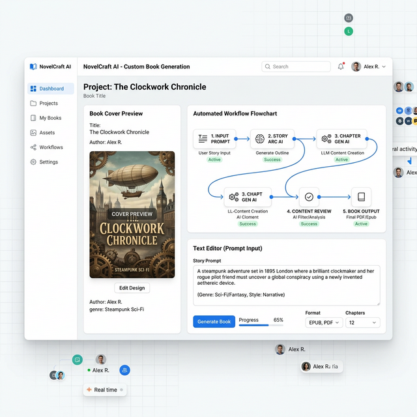Select the Input Prompt node icon
The image size is (417, 417).
coord(203,139)
